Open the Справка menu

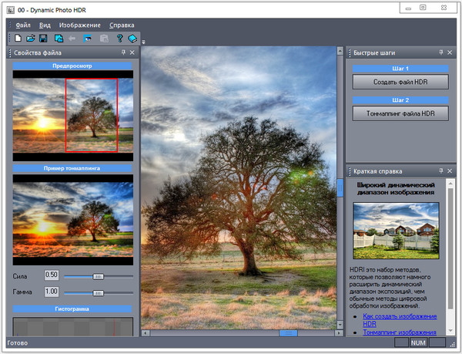click(121, 25)
